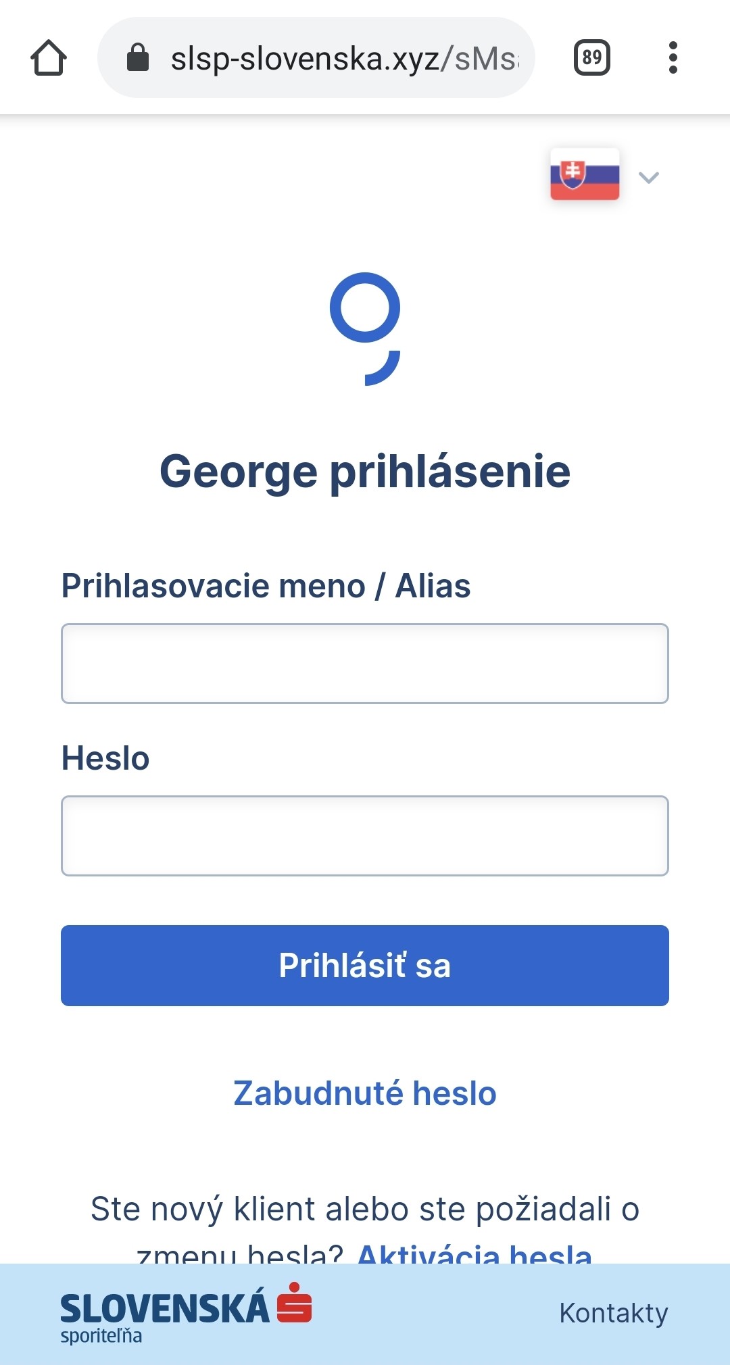
Task: Focus the Prihlasovacie meno / Alias field
Action: [x=365, y=664]
